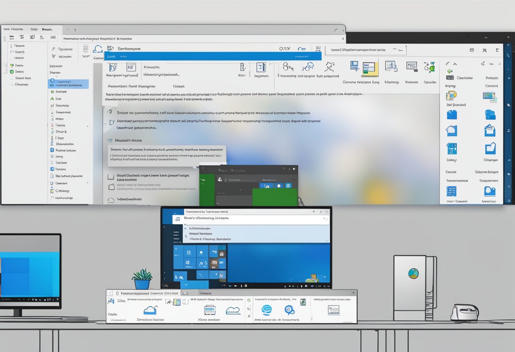The width and height of the screenshot is (515, 352).
Task: Open a blue Start menu tile on the small monitor
Action: (x=189, y=252)
